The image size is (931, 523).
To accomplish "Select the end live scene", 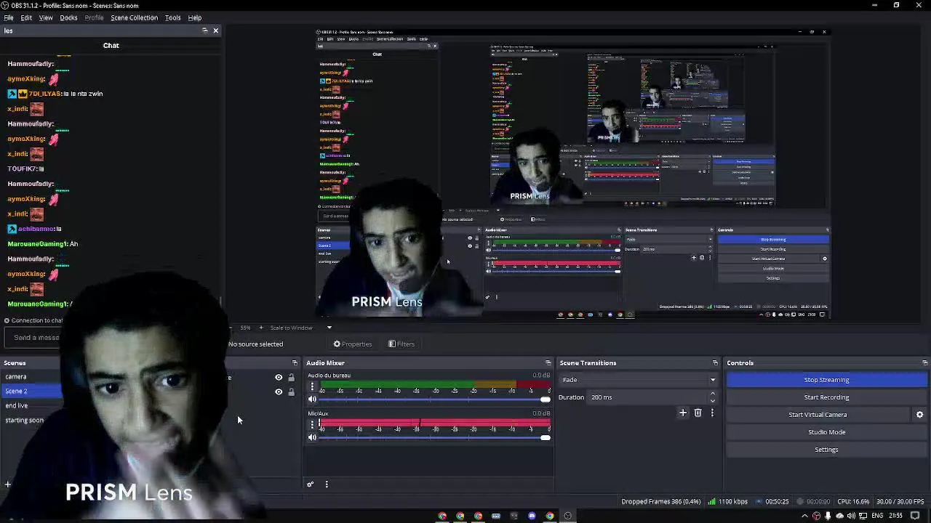I will [17, 405].
